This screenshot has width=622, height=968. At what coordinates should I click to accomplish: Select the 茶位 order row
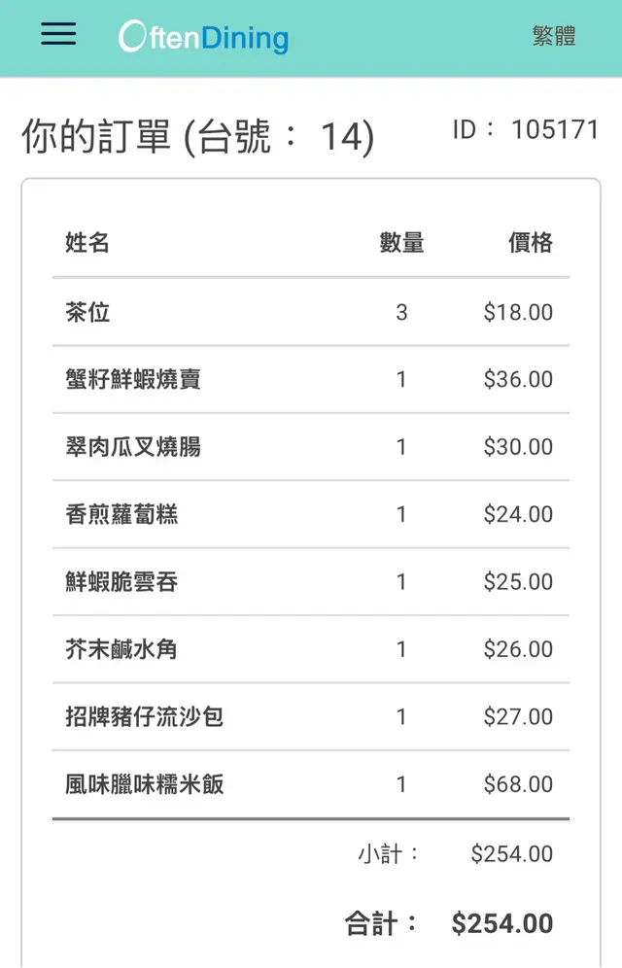(x=88, y=312)
